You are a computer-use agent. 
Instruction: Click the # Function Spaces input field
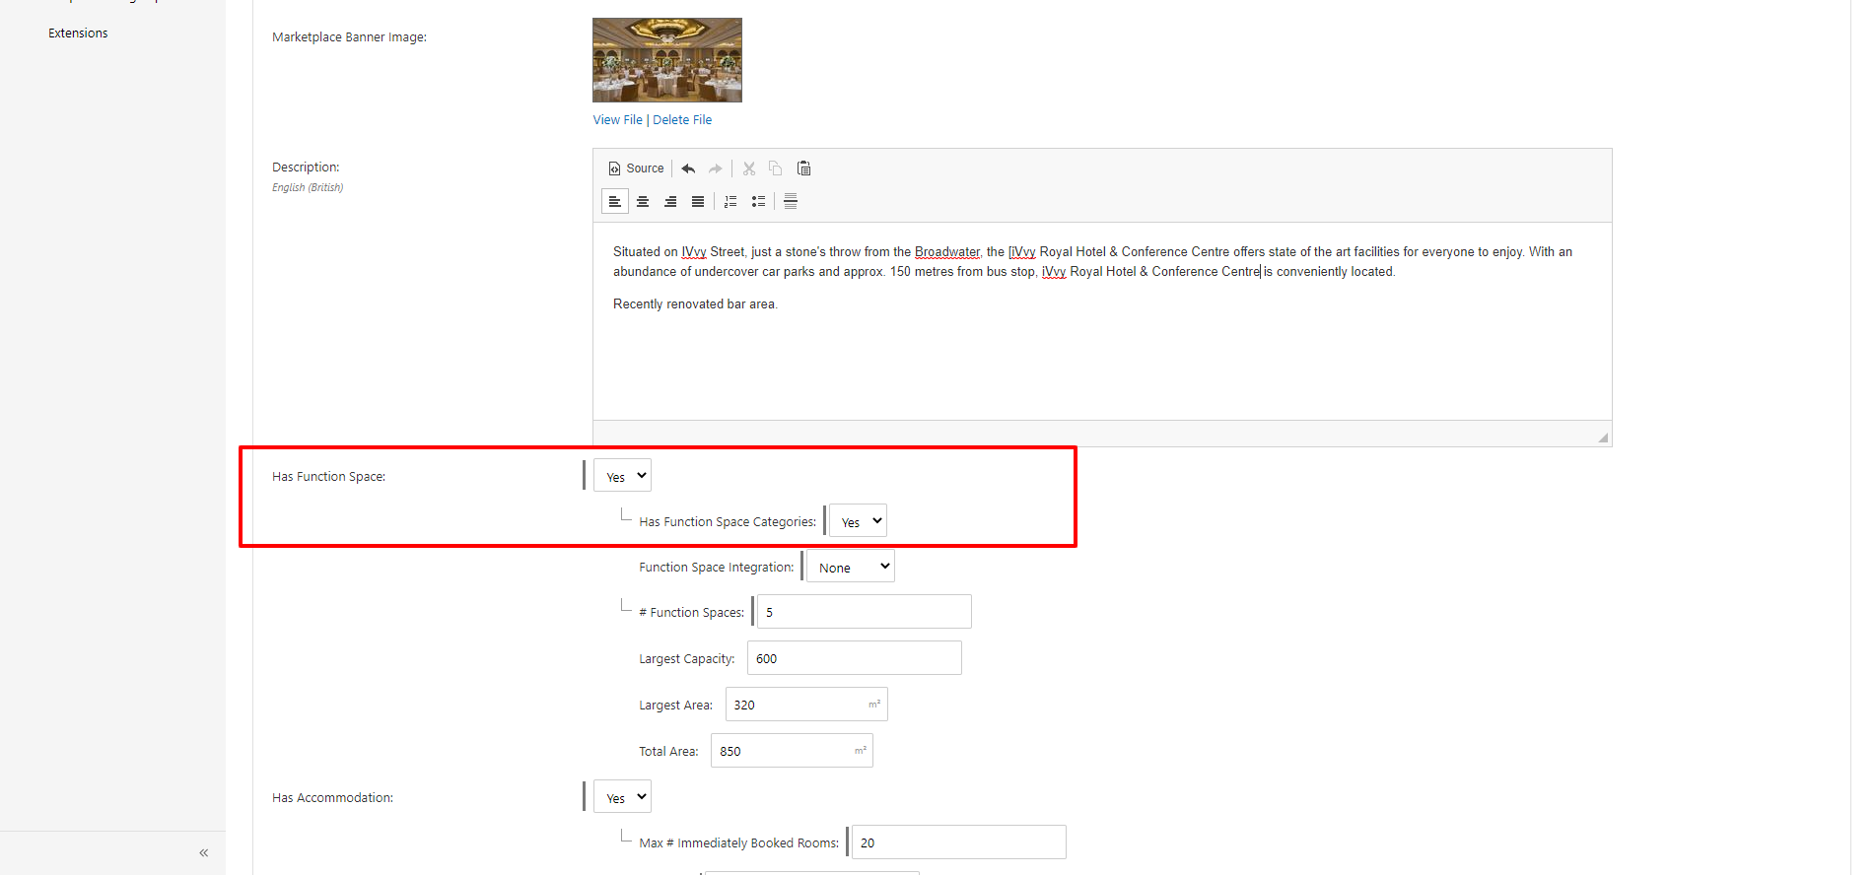(865, 612)
